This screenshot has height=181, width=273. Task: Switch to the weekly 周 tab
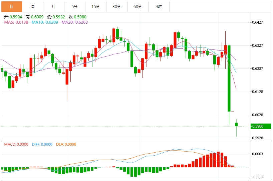(33, 7)
